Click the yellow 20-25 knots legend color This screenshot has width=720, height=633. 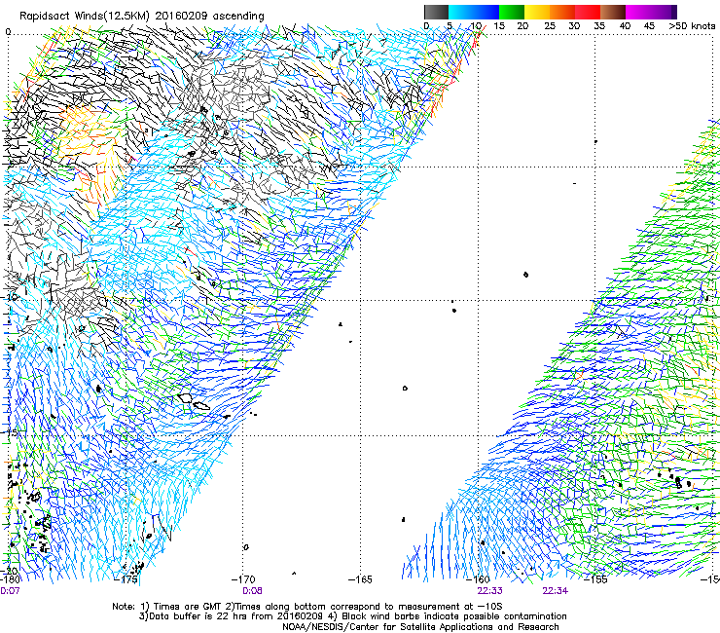537,12
